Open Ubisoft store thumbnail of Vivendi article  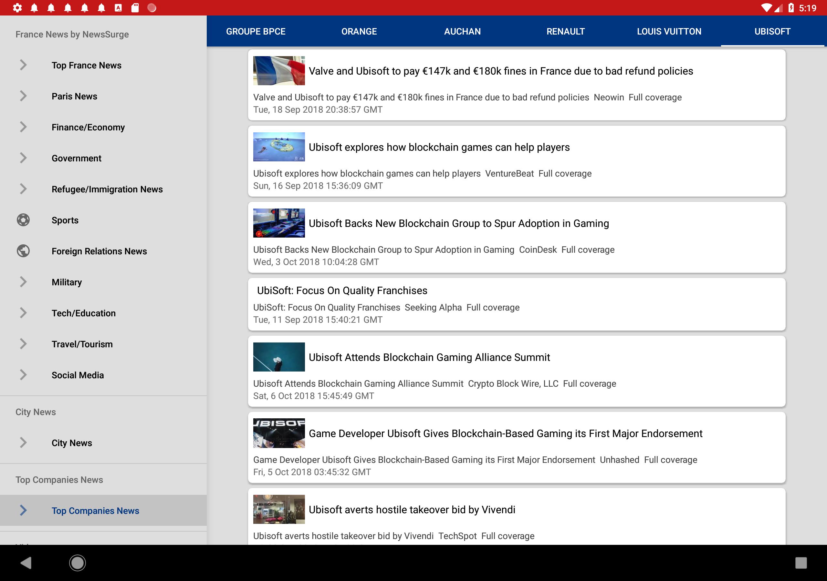[x=279, y=509]
